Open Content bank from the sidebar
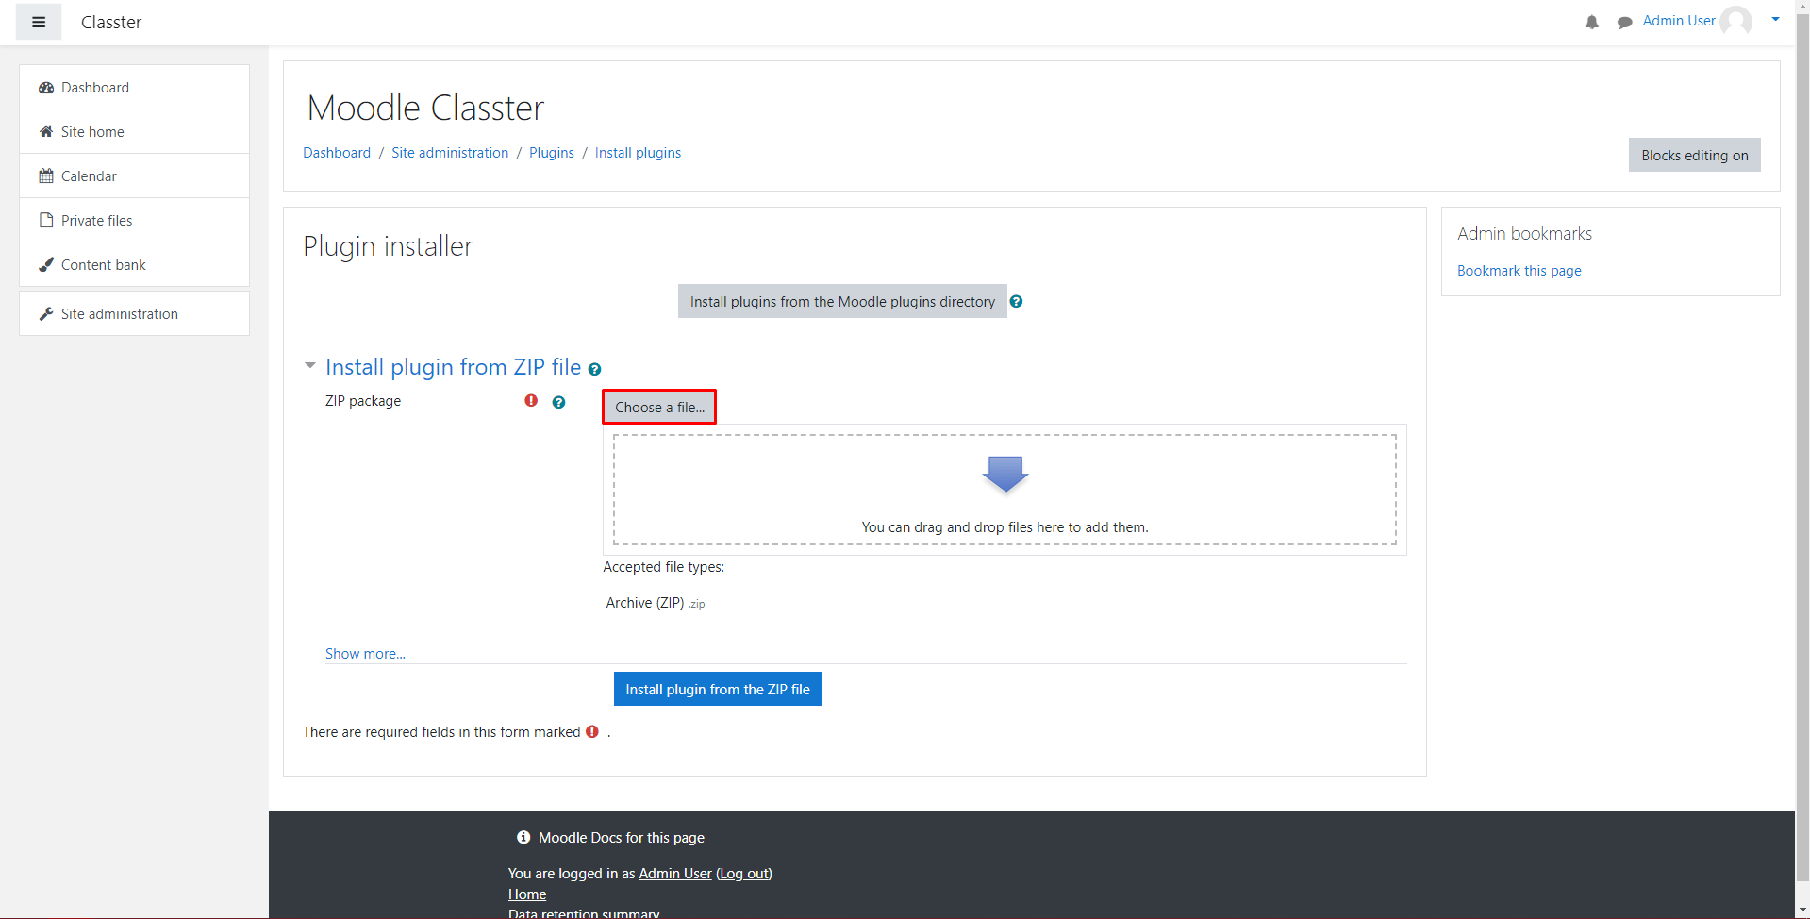The width and height of the screenshot is (1810, 919). [x=134, y=264]
